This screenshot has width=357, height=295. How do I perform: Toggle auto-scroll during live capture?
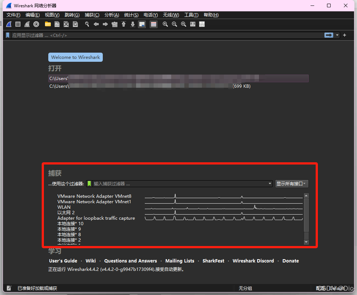pos(142,24)
